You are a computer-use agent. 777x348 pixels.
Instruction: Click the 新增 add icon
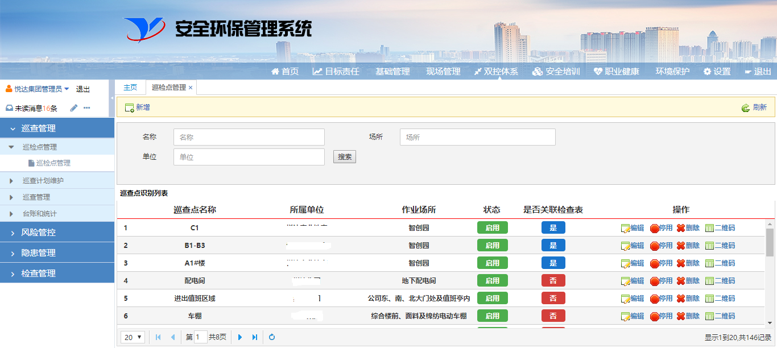[129, 107]
